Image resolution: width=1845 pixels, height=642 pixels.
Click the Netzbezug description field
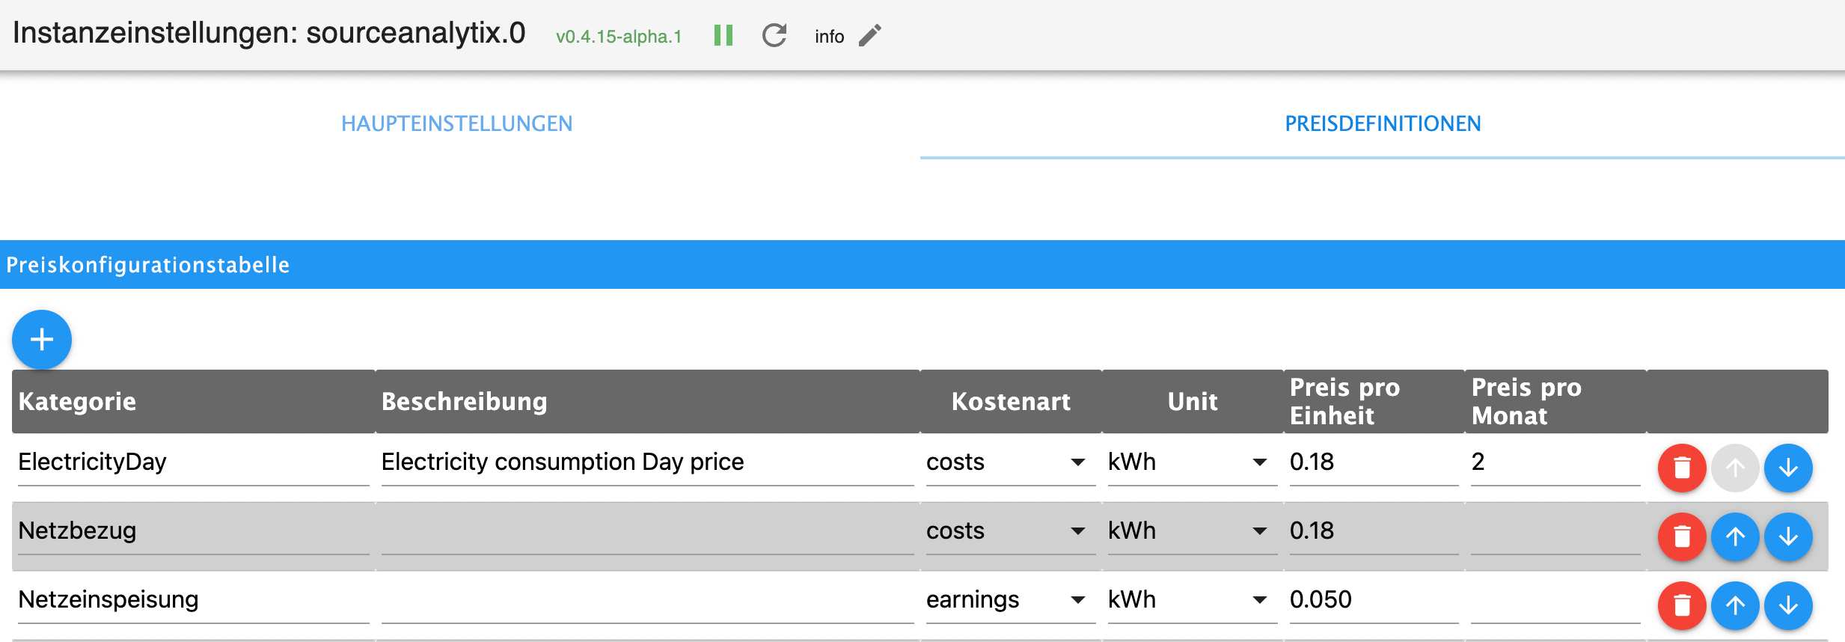click(646, 531)
